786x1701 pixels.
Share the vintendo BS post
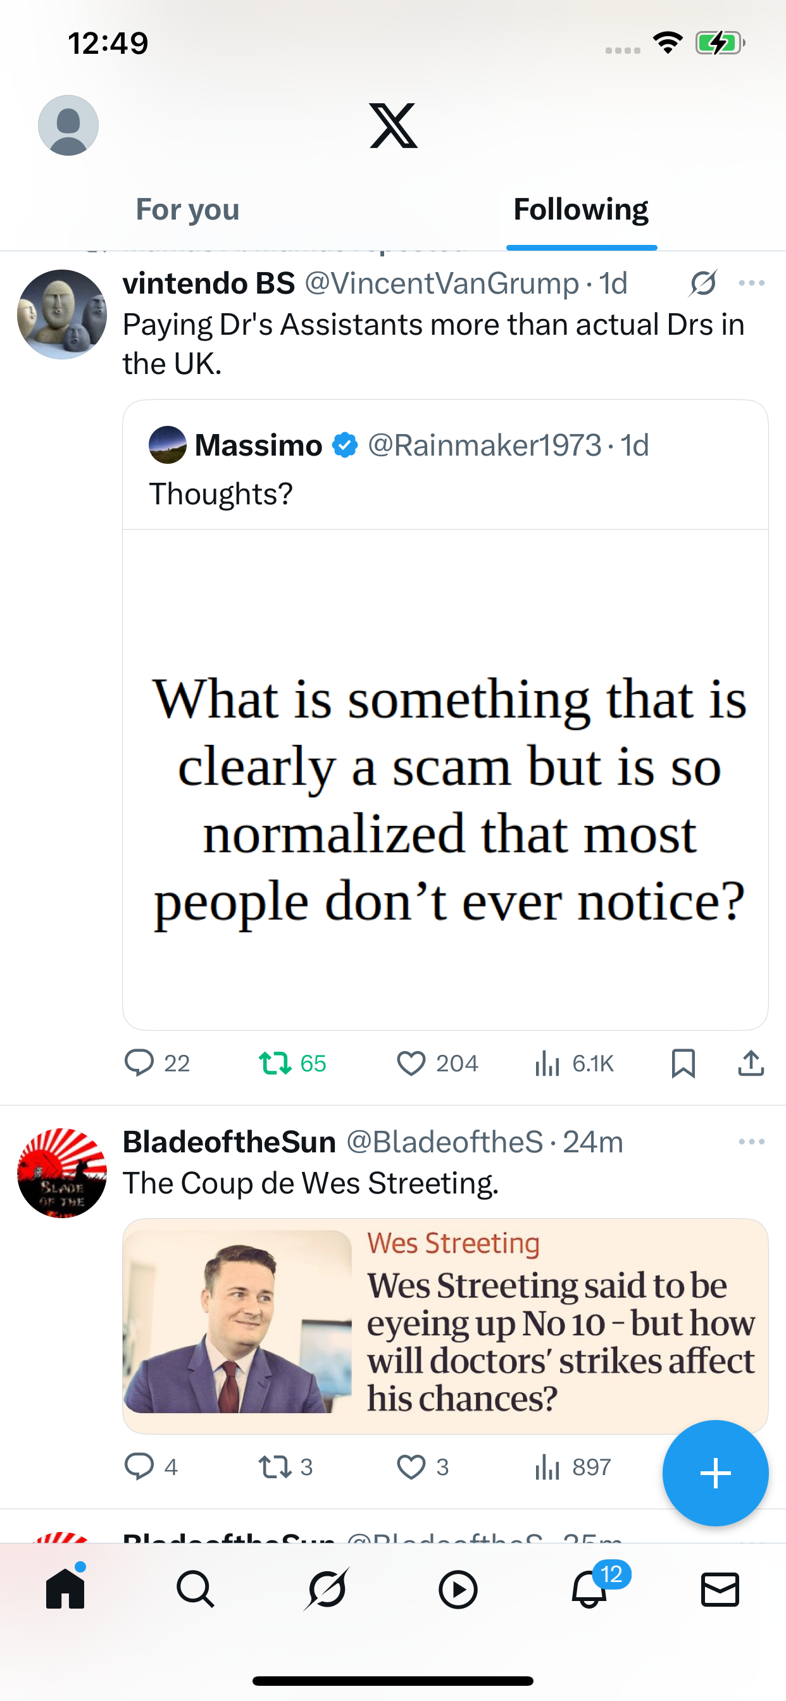coord(751,1063)
